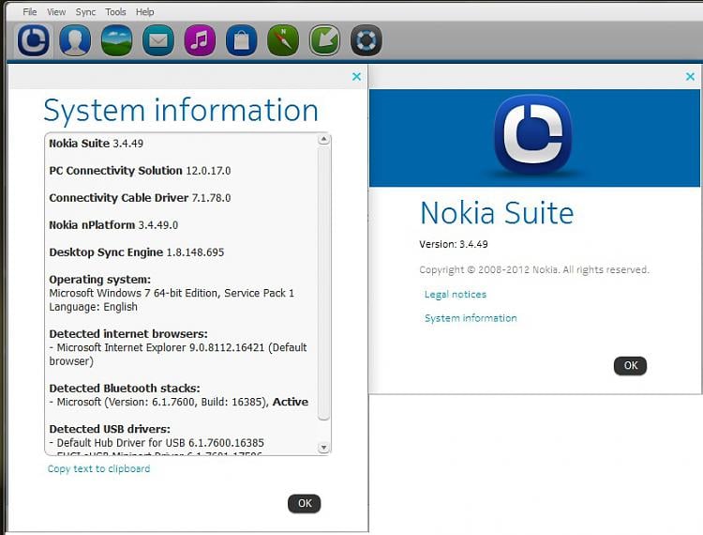This screenshot has width=703, height=535.
Task: Click the 'Nokia nPlatform 3.4.49.0' line
Action: 113,225
